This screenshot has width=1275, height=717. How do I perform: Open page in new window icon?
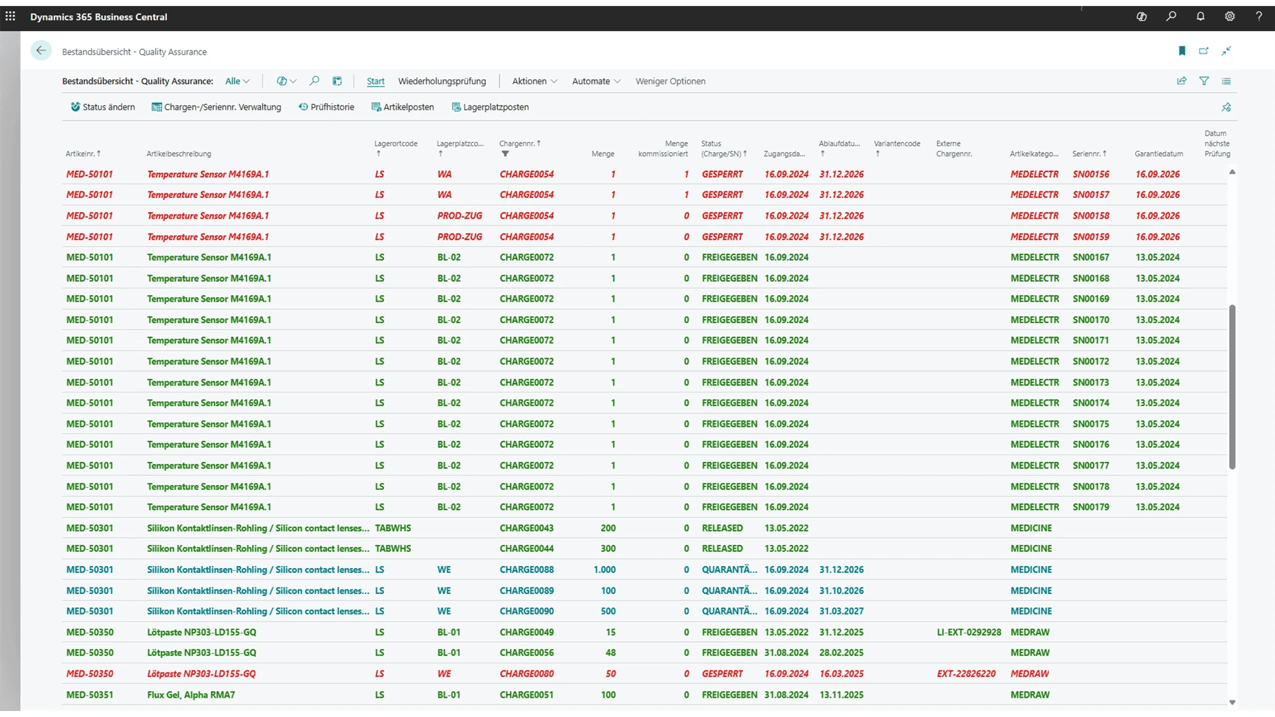(1204, 51)
